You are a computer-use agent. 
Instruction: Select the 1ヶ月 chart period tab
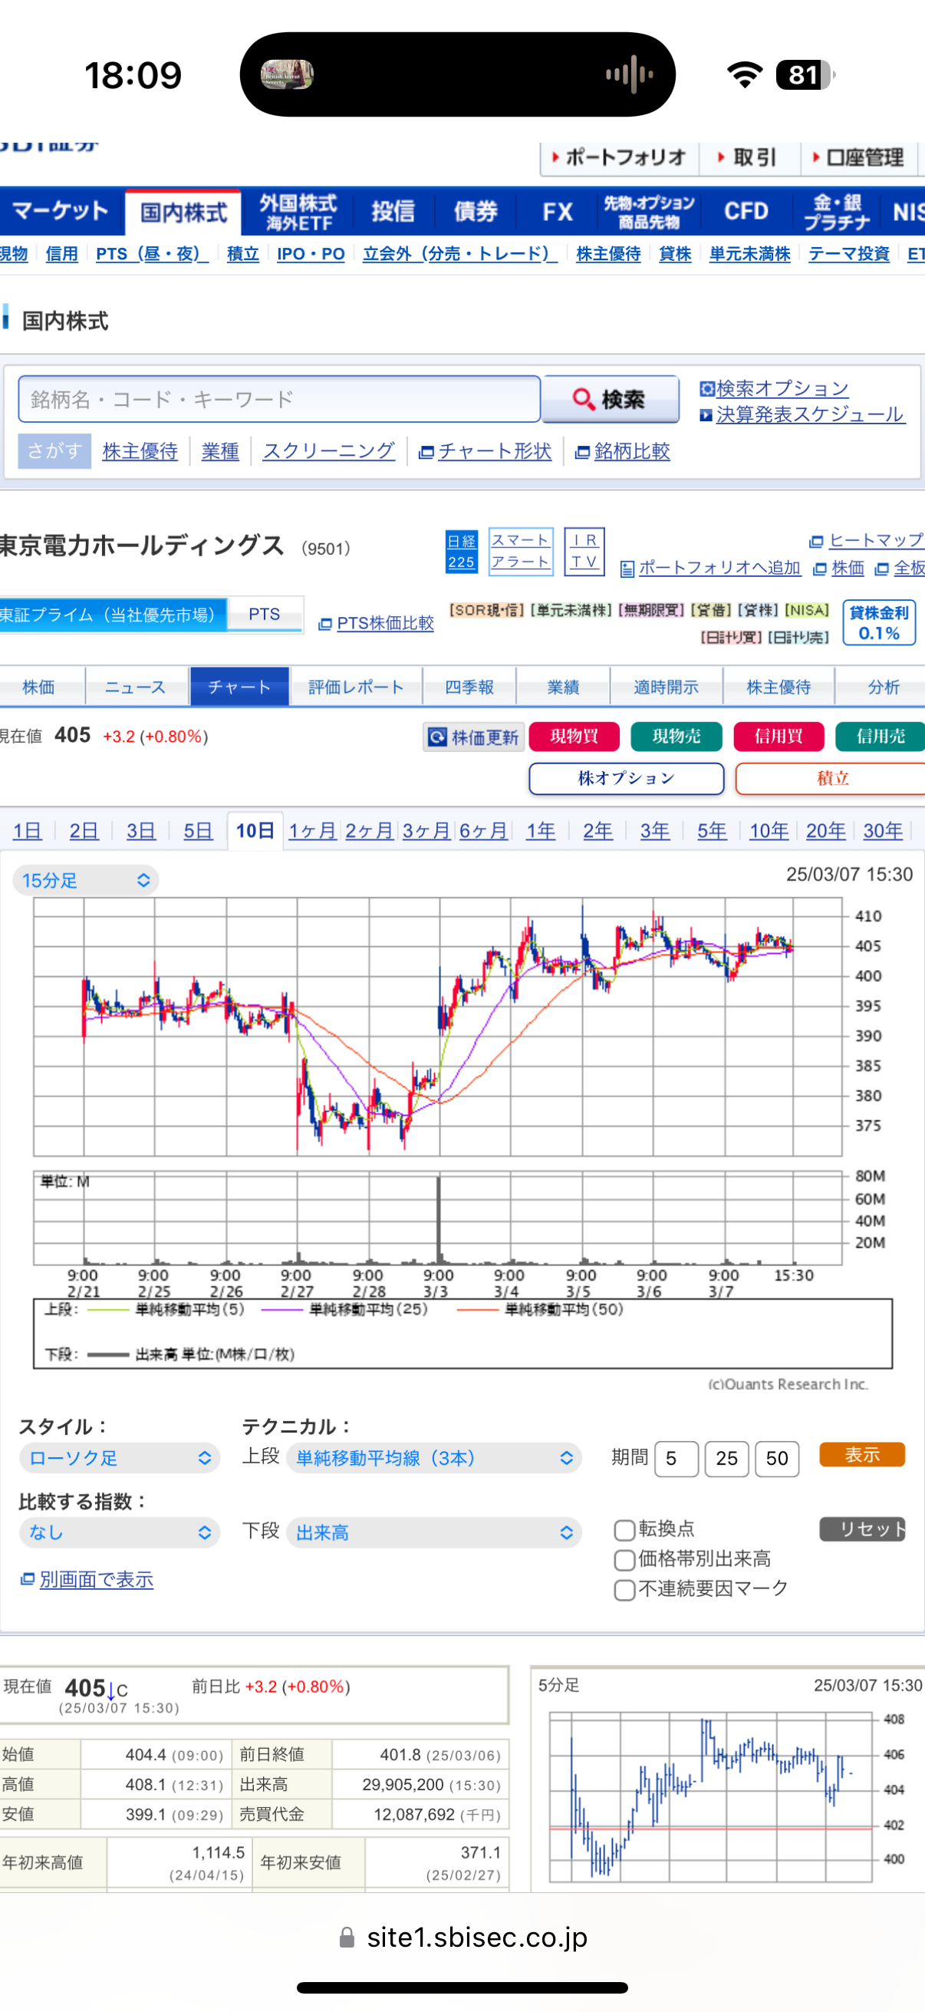pyautogui.click(x=312, y=830)
